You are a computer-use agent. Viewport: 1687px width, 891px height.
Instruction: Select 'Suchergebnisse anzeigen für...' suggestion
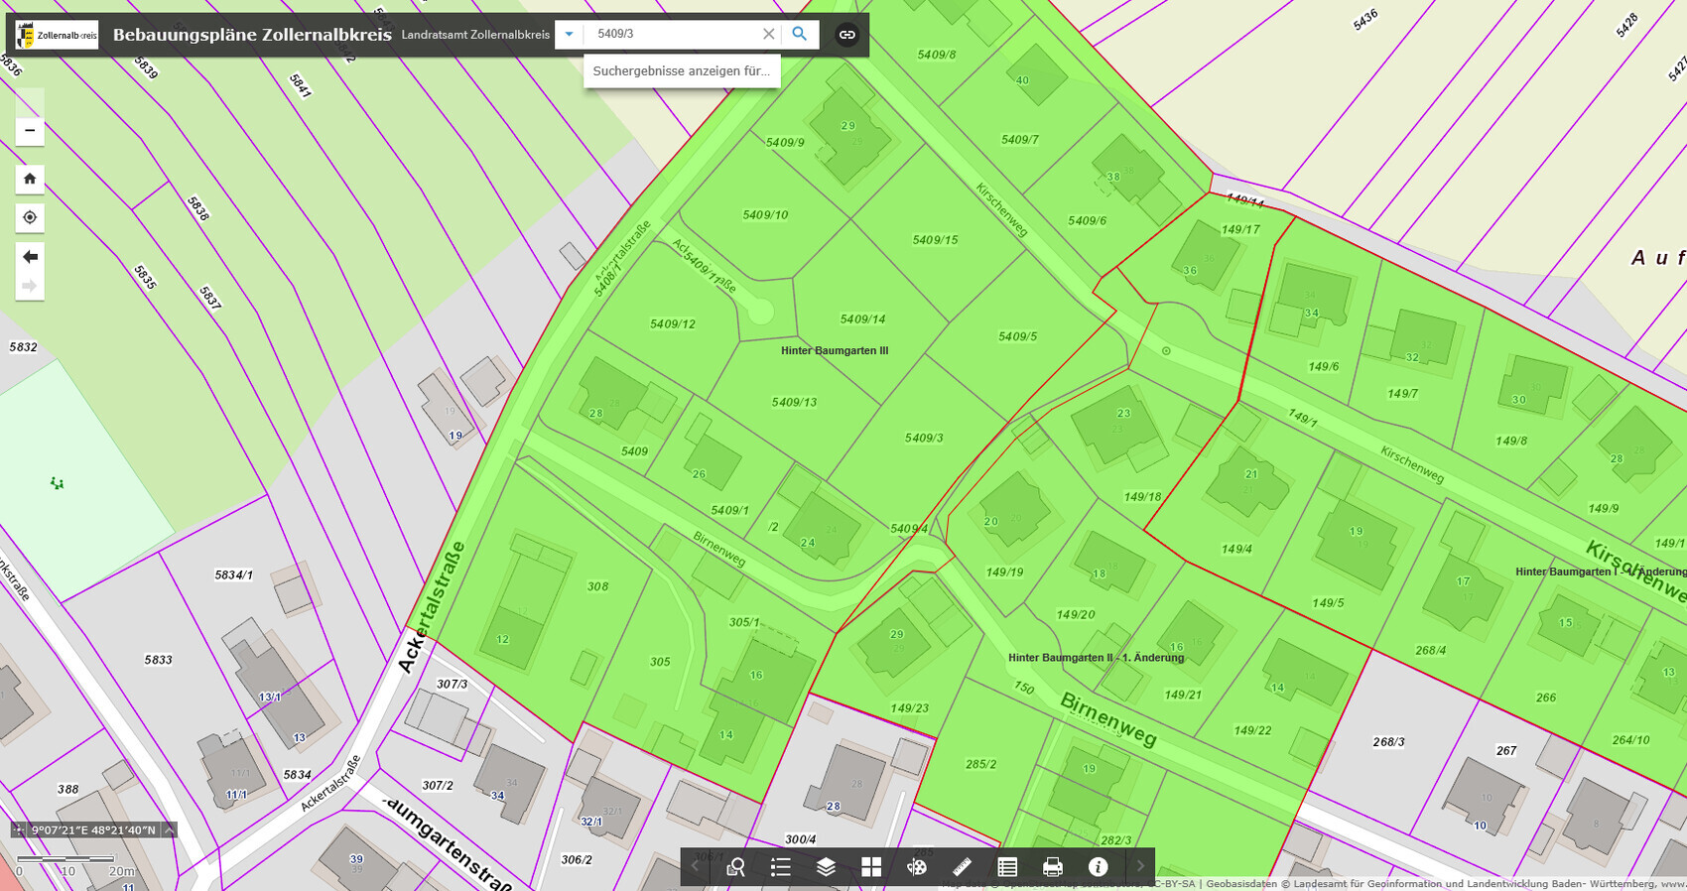click(682, 71)
